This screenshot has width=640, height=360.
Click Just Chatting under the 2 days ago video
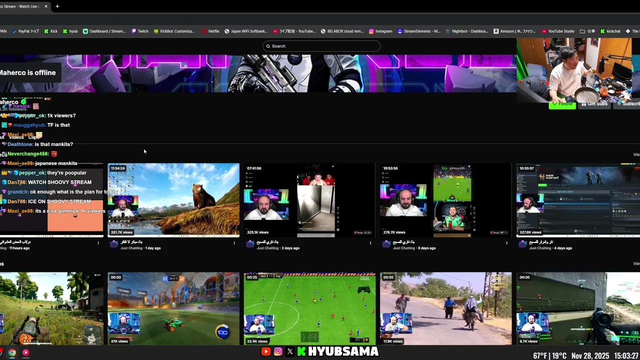[x=267, y=248]
